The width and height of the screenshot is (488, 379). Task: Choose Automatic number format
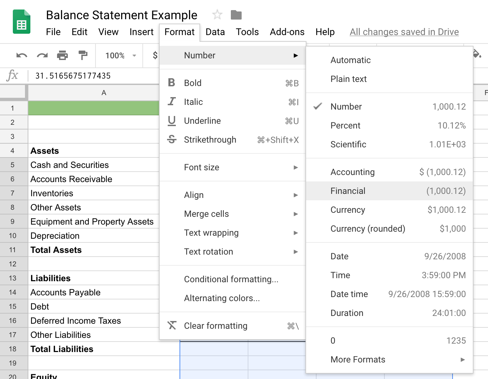point(389,60)
